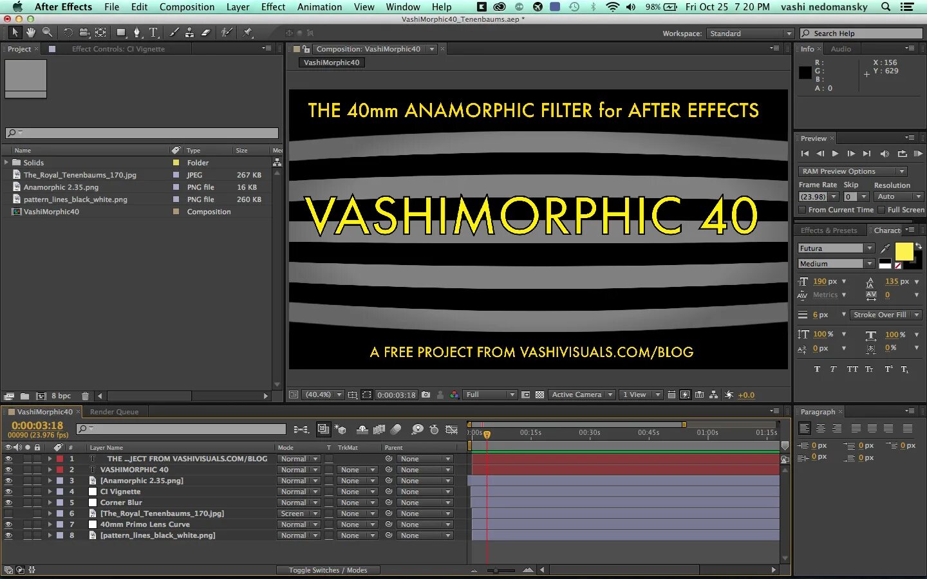Select the Eraser tool
927x579 pixels.
click(206, 32)
